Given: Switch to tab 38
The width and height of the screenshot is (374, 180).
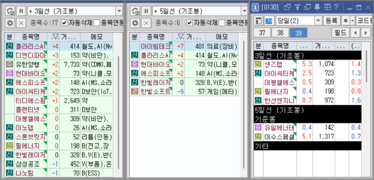Looking at the screenshot, I should [x=280, y=33].
